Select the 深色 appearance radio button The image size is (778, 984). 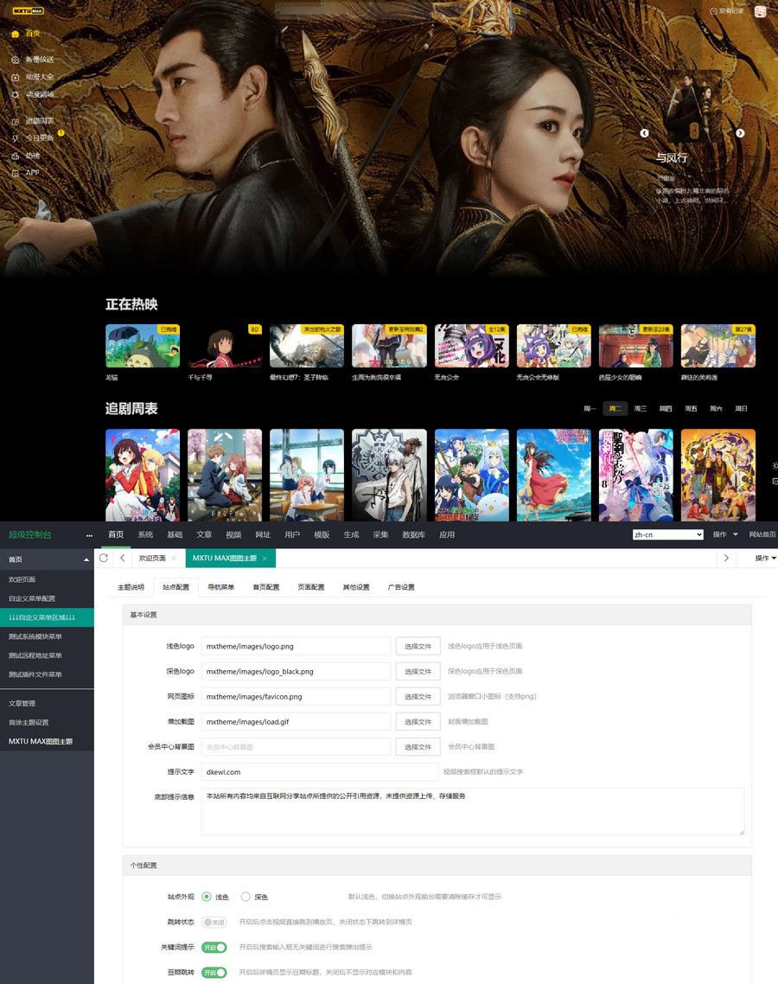245,897
